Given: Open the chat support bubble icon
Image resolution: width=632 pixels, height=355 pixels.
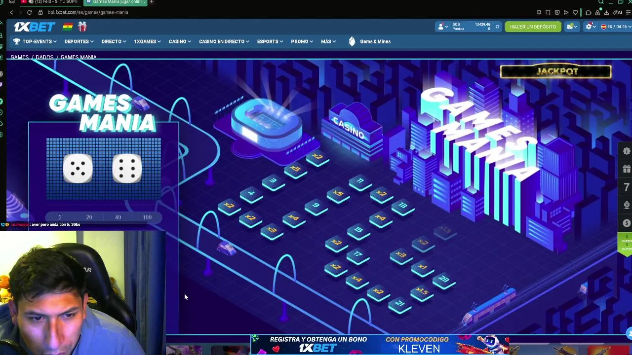Looking at the screenshot, I should point(629,334).
